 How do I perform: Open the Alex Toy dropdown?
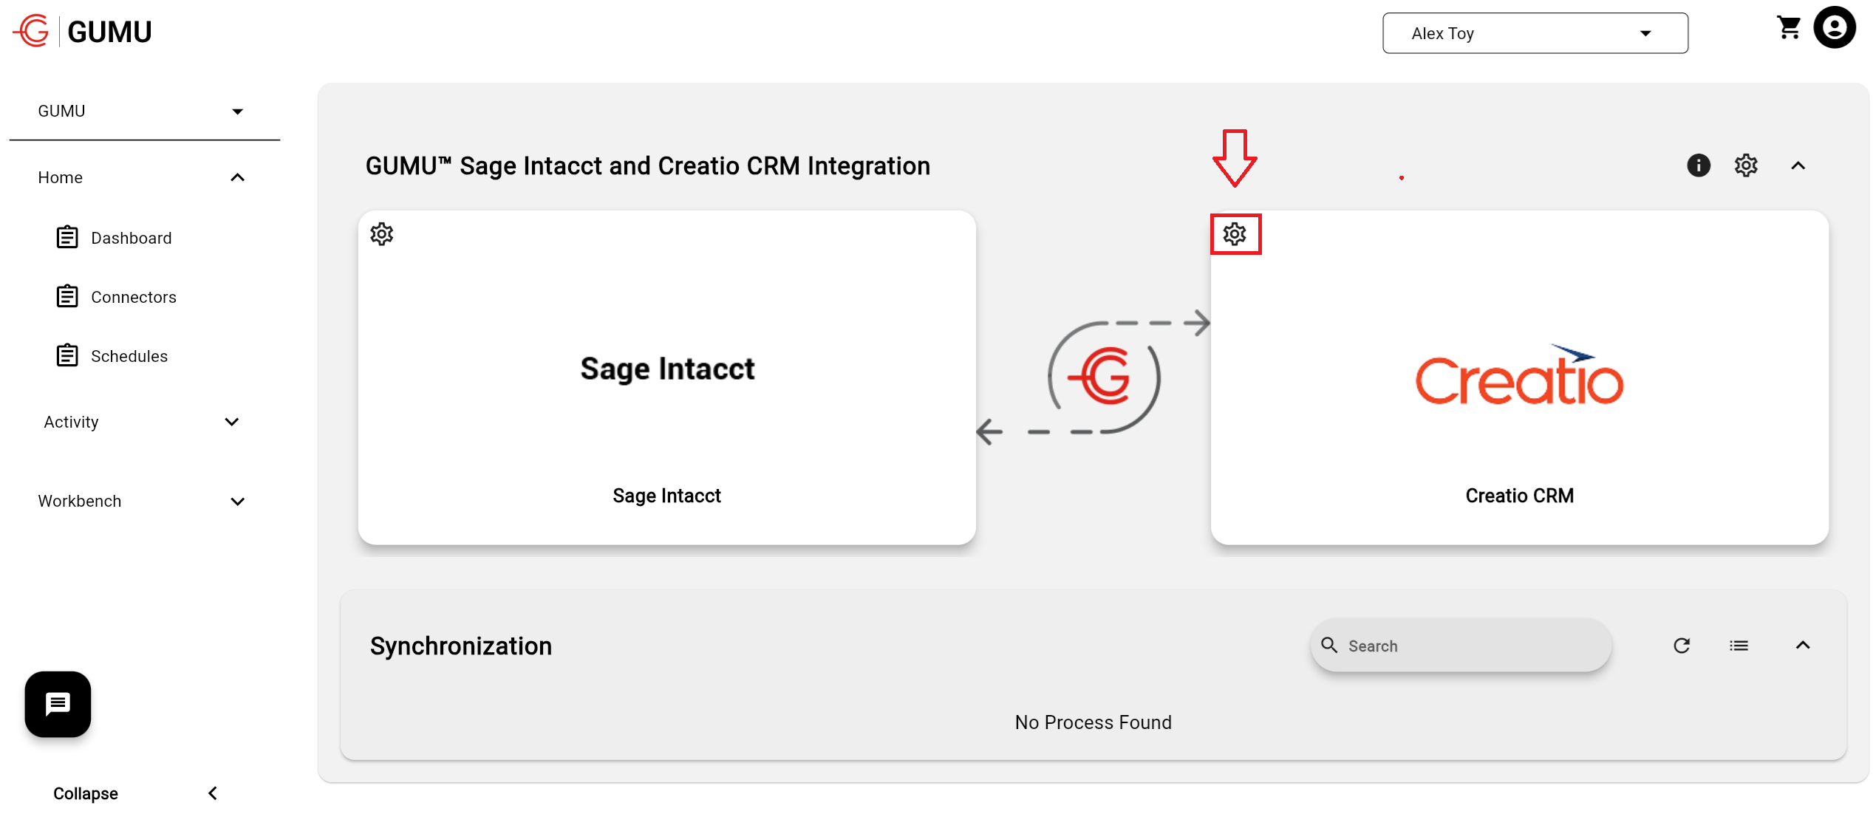1535,33
